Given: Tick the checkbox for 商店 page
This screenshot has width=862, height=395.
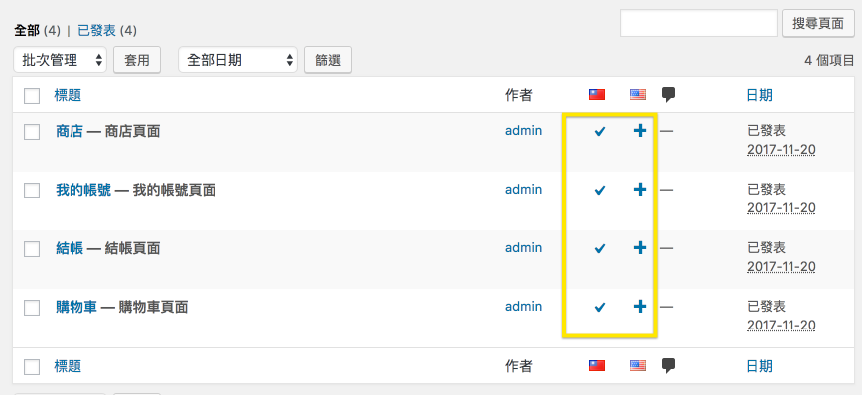Looking at the screenshot, I should point(32,132).
